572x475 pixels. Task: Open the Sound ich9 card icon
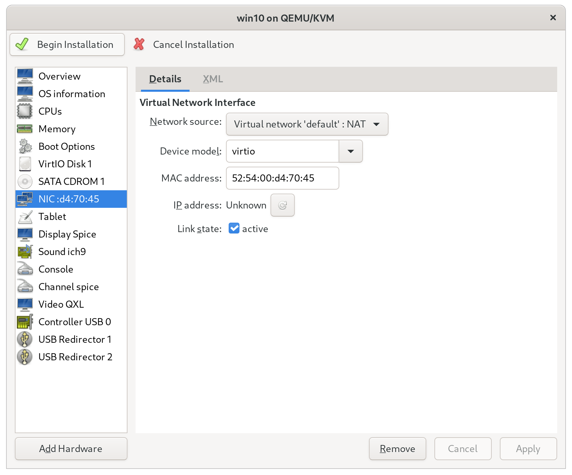[25, 252]
